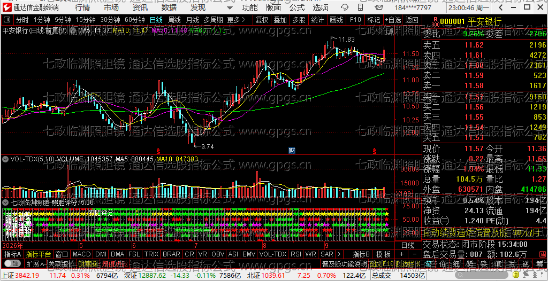548x281 pixels.
Task: Open 公式 menu
Action: click(x=297, y=7)
